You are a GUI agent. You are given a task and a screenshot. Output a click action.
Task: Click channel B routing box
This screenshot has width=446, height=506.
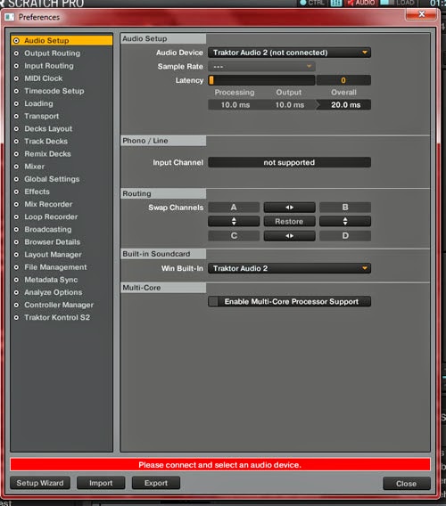pyautogui.click(x=345, y=208)
